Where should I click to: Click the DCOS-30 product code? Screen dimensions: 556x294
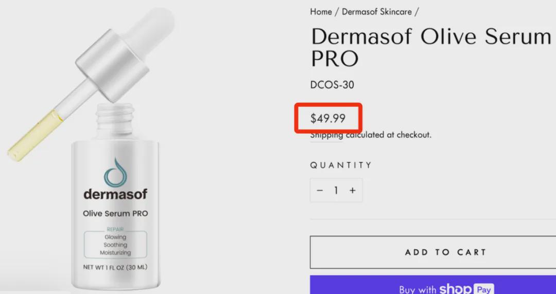(x=332, y=85)
